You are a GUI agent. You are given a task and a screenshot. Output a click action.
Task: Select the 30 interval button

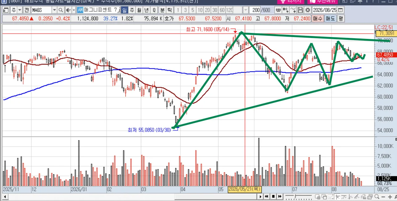pyautogui.click(x=214, y=10)
